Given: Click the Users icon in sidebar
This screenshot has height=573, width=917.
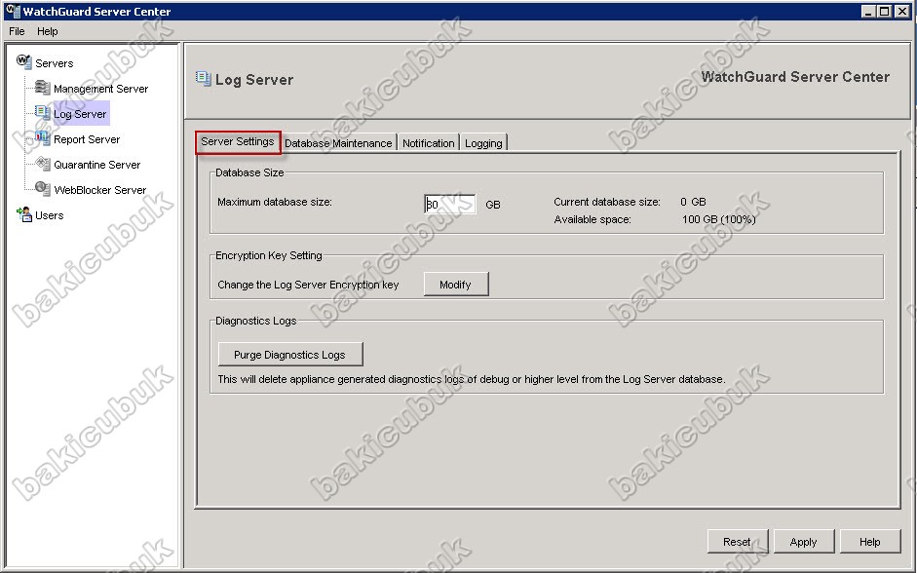Looking at the screenshot, I should click(24, 214).
